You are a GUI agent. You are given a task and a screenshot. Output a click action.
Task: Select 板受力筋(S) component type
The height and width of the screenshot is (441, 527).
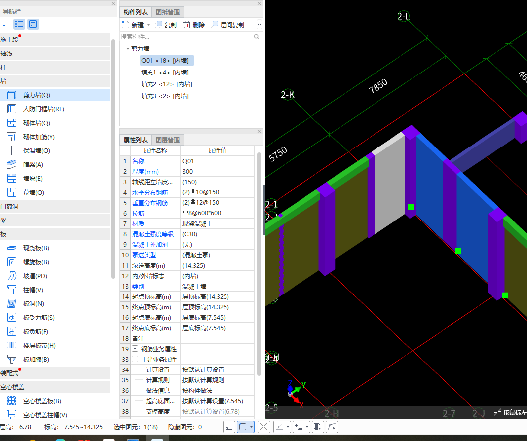pyautogui.click(x=39, y=318)
